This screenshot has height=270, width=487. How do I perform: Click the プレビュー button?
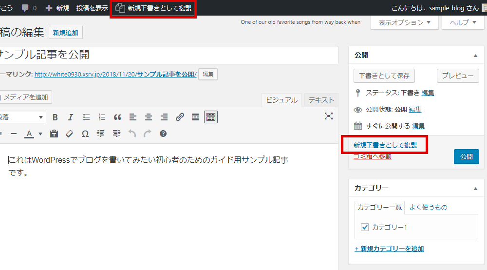pyautogui.click(x=458, y=76)
